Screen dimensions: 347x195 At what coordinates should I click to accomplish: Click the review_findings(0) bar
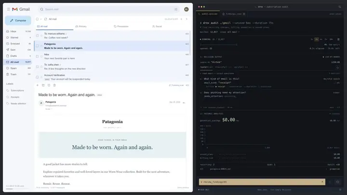(x=262, y=182)
